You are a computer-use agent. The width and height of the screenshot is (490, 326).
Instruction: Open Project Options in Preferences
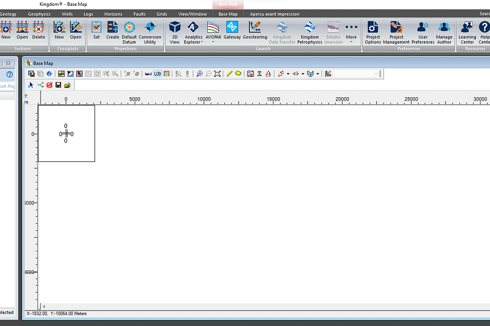tap(373, 32)
